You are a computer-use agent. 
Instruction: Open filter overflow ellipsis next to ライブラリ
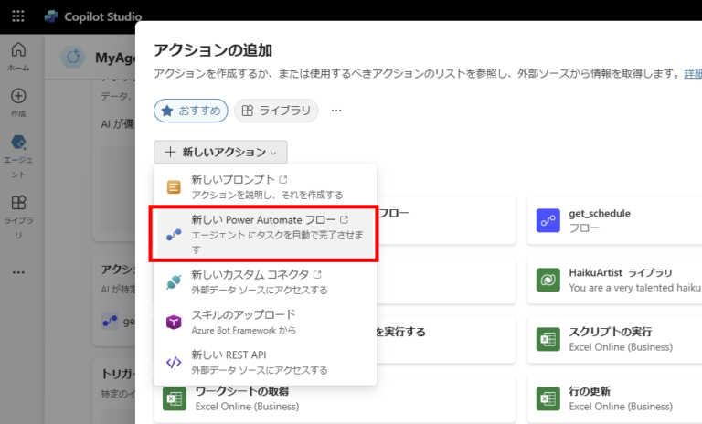coord(336,111)
